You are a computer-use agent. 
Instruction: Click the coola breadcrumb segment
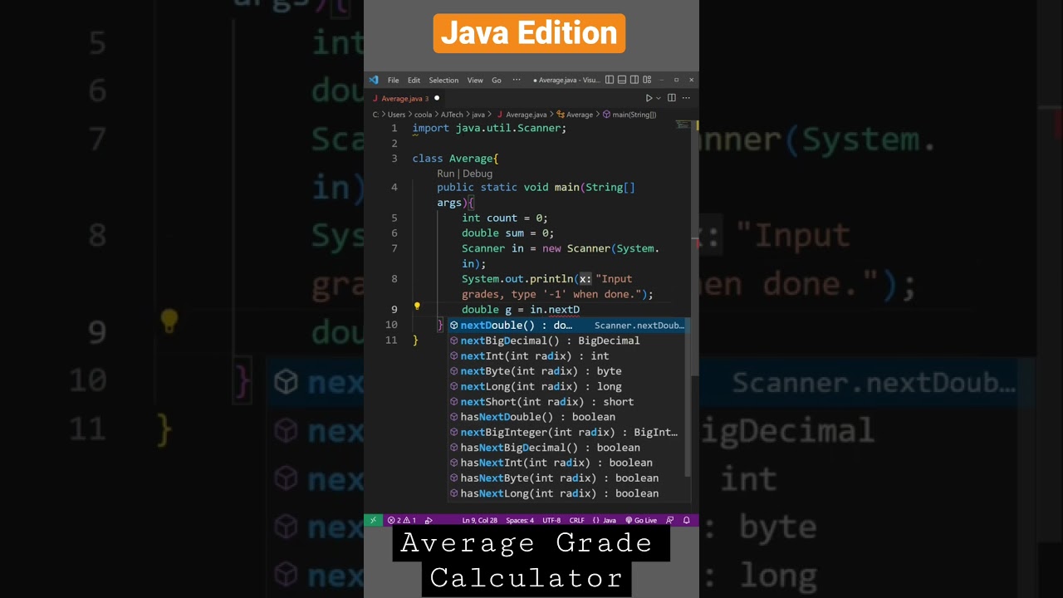tap(424, 115)
